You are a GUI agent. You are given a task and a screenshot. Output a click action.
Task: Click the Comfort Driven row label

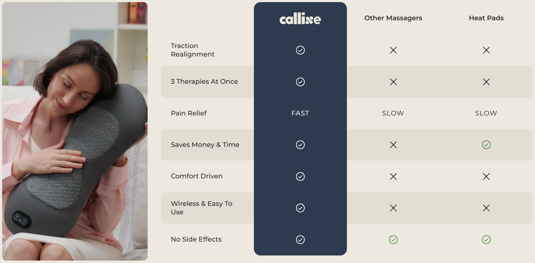tap(197, 176)
